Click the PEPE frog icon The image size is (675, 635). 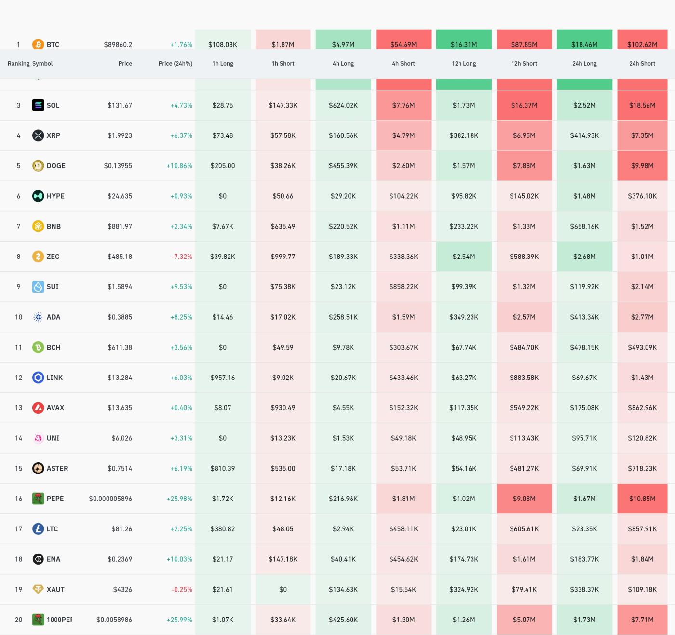coord(38,499)
